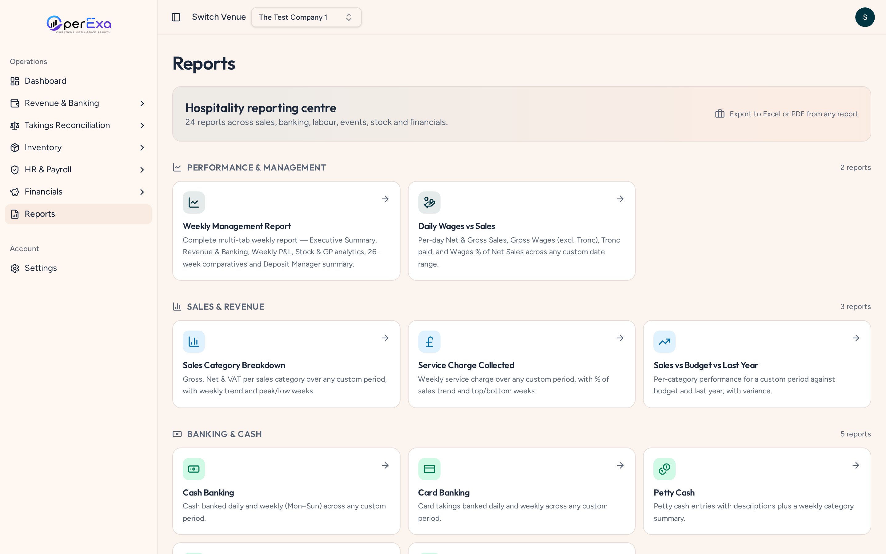
Task: Click the Banking & Cash section heading
Action: tap(225, 434)
